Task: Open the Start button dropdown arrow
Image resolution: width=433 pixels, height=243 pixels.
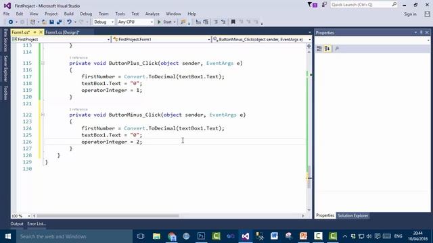Action: [175, 22]
